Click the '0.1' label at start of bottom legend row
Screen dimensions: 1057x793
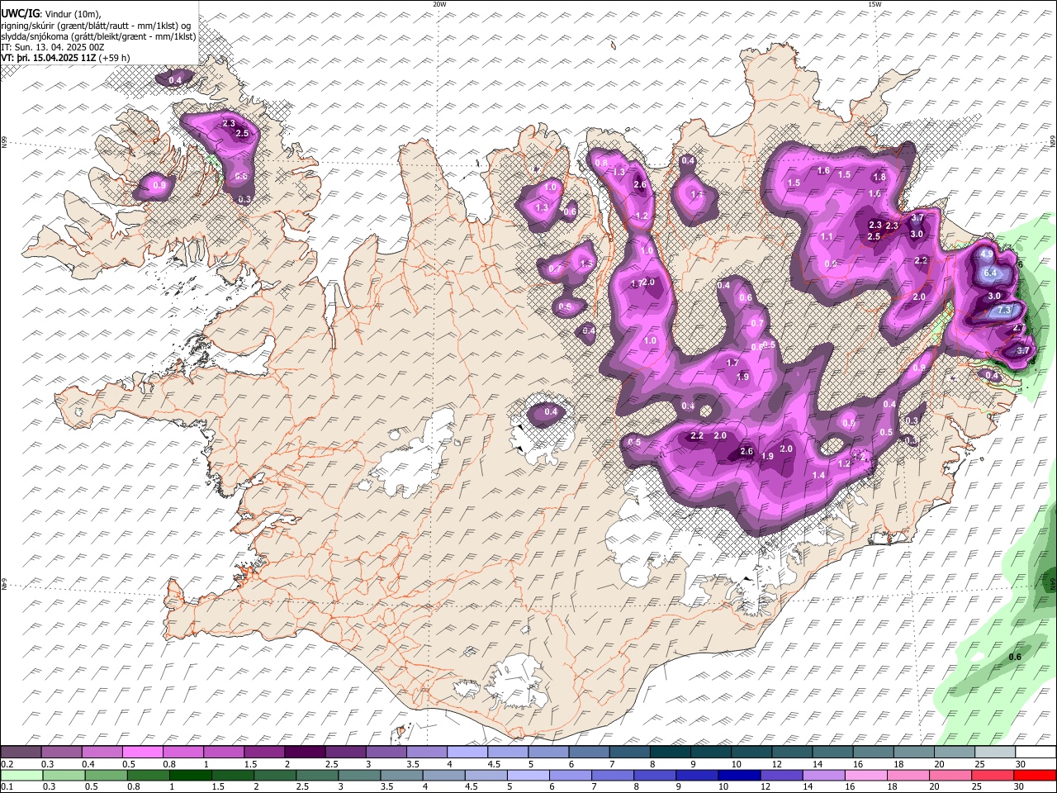[x=7, y=786]
